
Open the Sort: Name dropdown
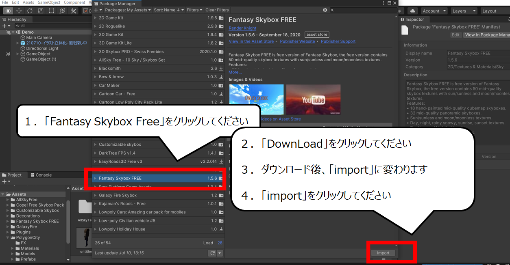coord(169,10)
